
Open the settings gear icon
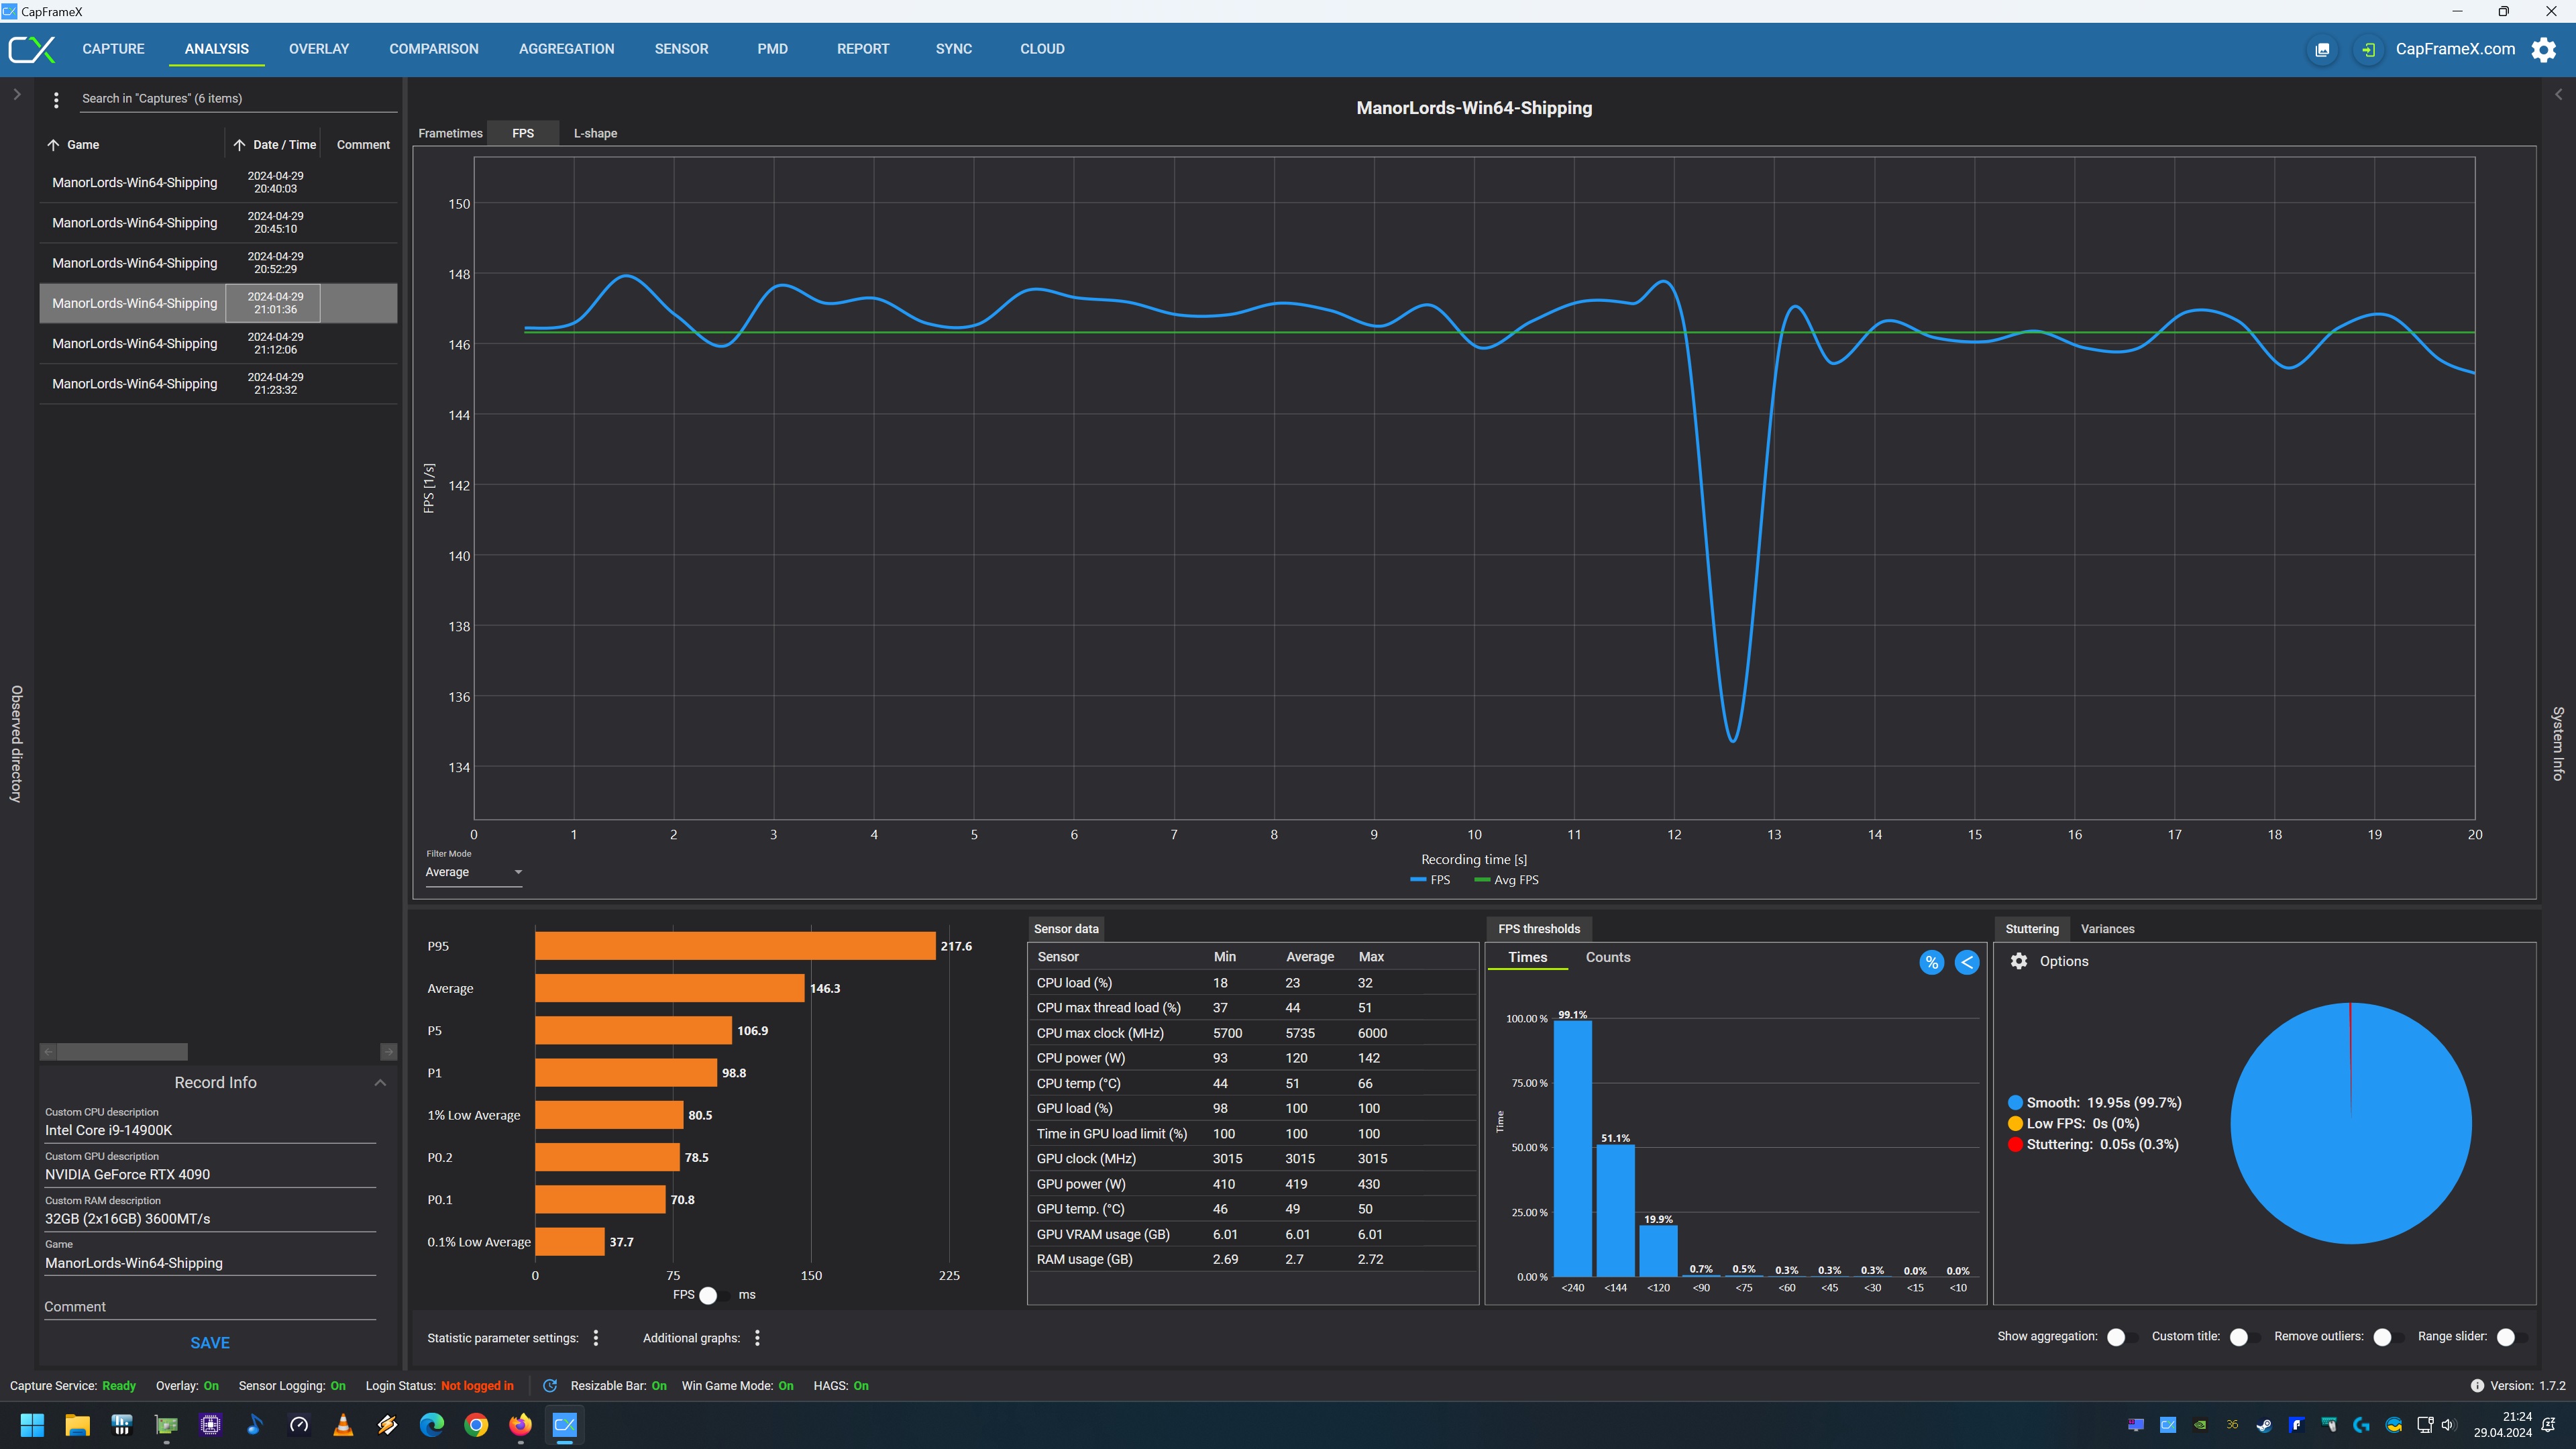point(2543,49)
